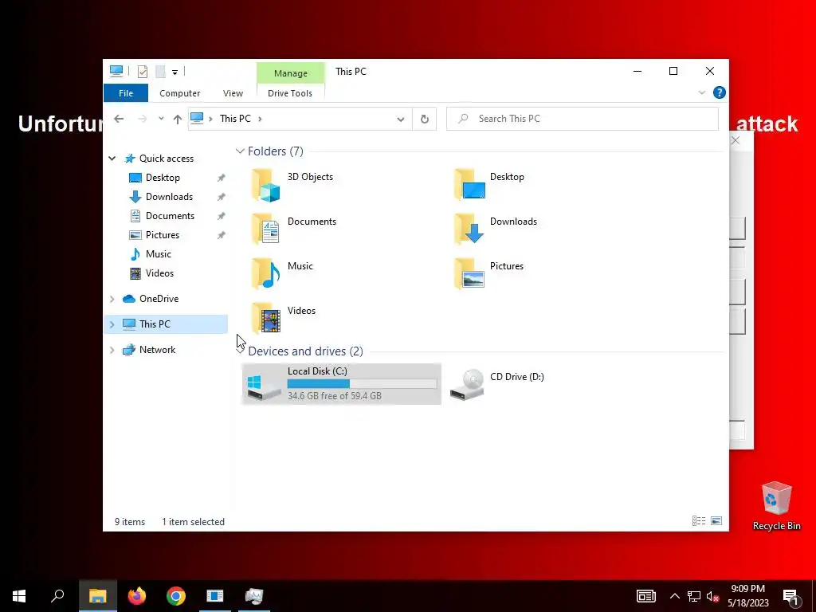Viewport: 816px width, 612px height.
Task: Open Explorer Help question mark icon
Action: pos(719,92)
